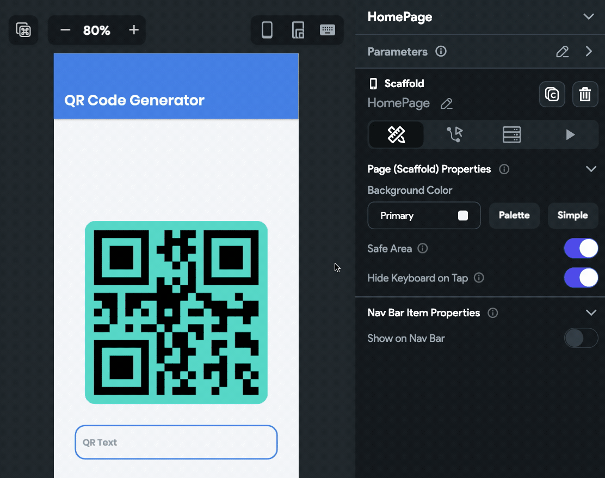Run a preview with the play icon
This screenshot has width=605, height=478.
click(x=569, y=134)
